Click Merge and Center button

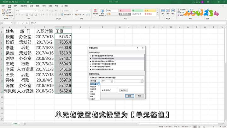click(67, 15)
